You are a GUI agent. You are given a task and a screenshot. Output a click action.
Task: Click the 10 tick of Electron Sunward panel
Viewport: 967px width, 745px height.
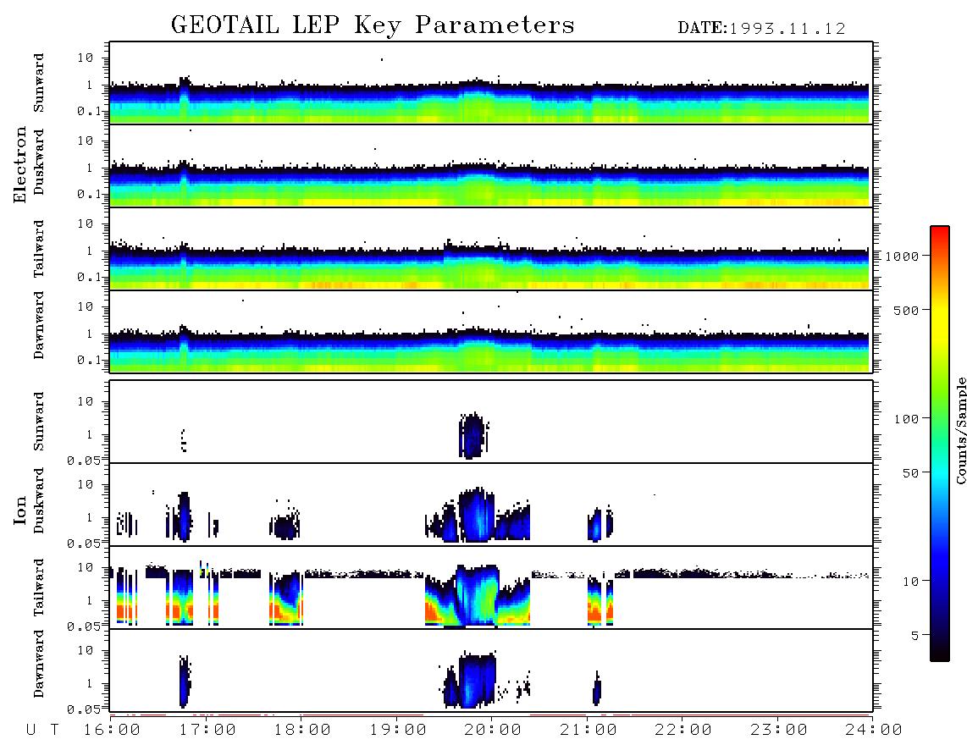[x=86, y=58]
